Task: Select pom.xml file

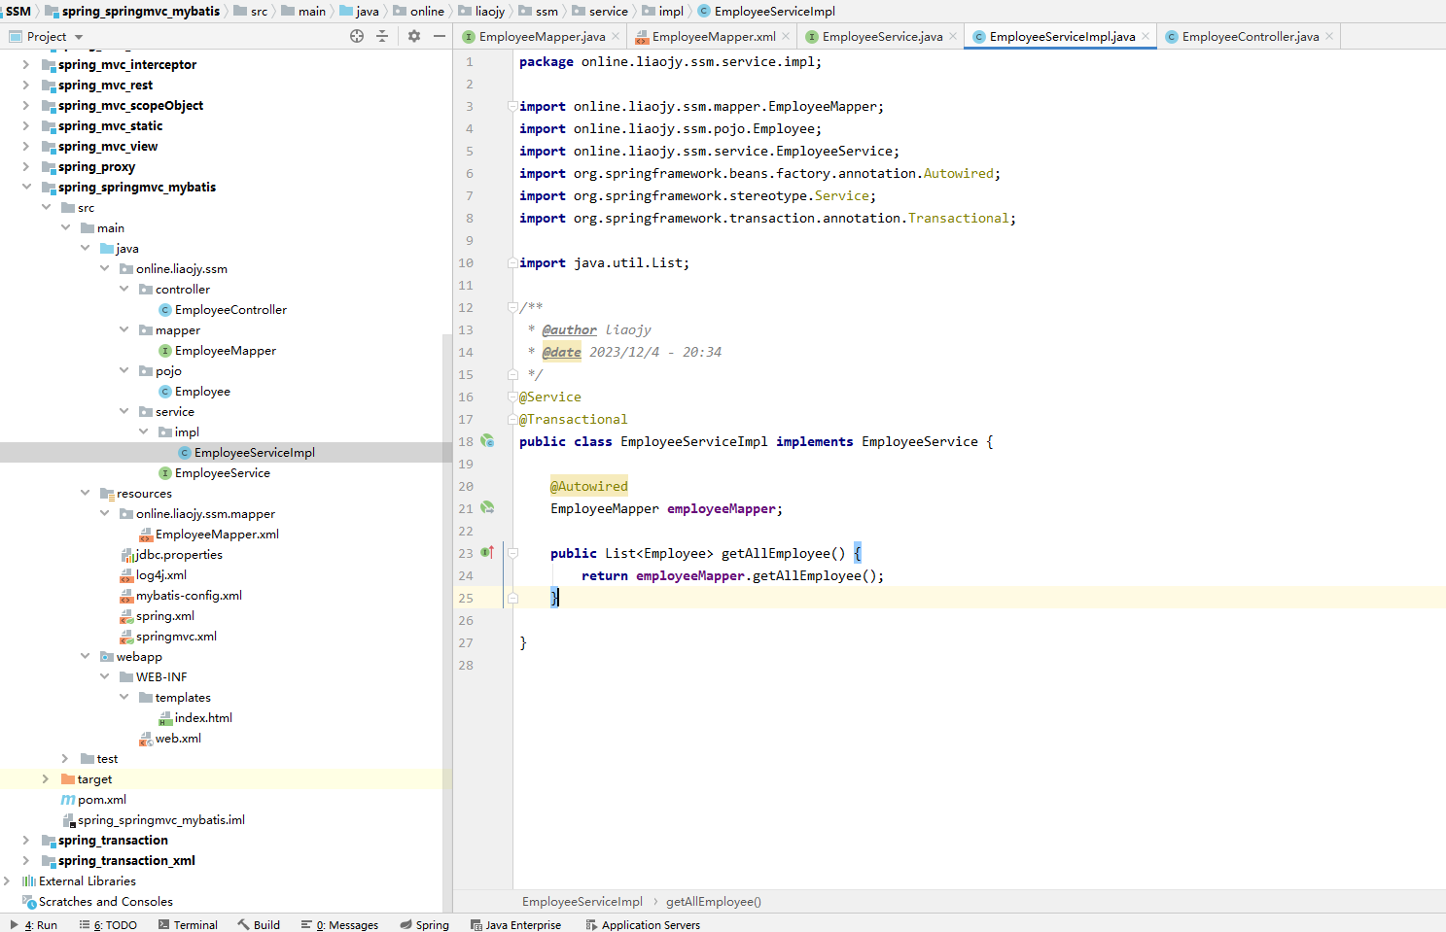Action: tap(102, 799)
